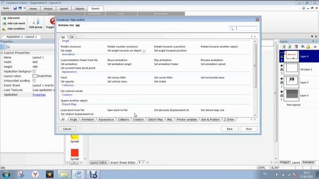This screenshot has width=319, height=179.
Task: Select the Layer 2 thumbnail
Action: 291,82
